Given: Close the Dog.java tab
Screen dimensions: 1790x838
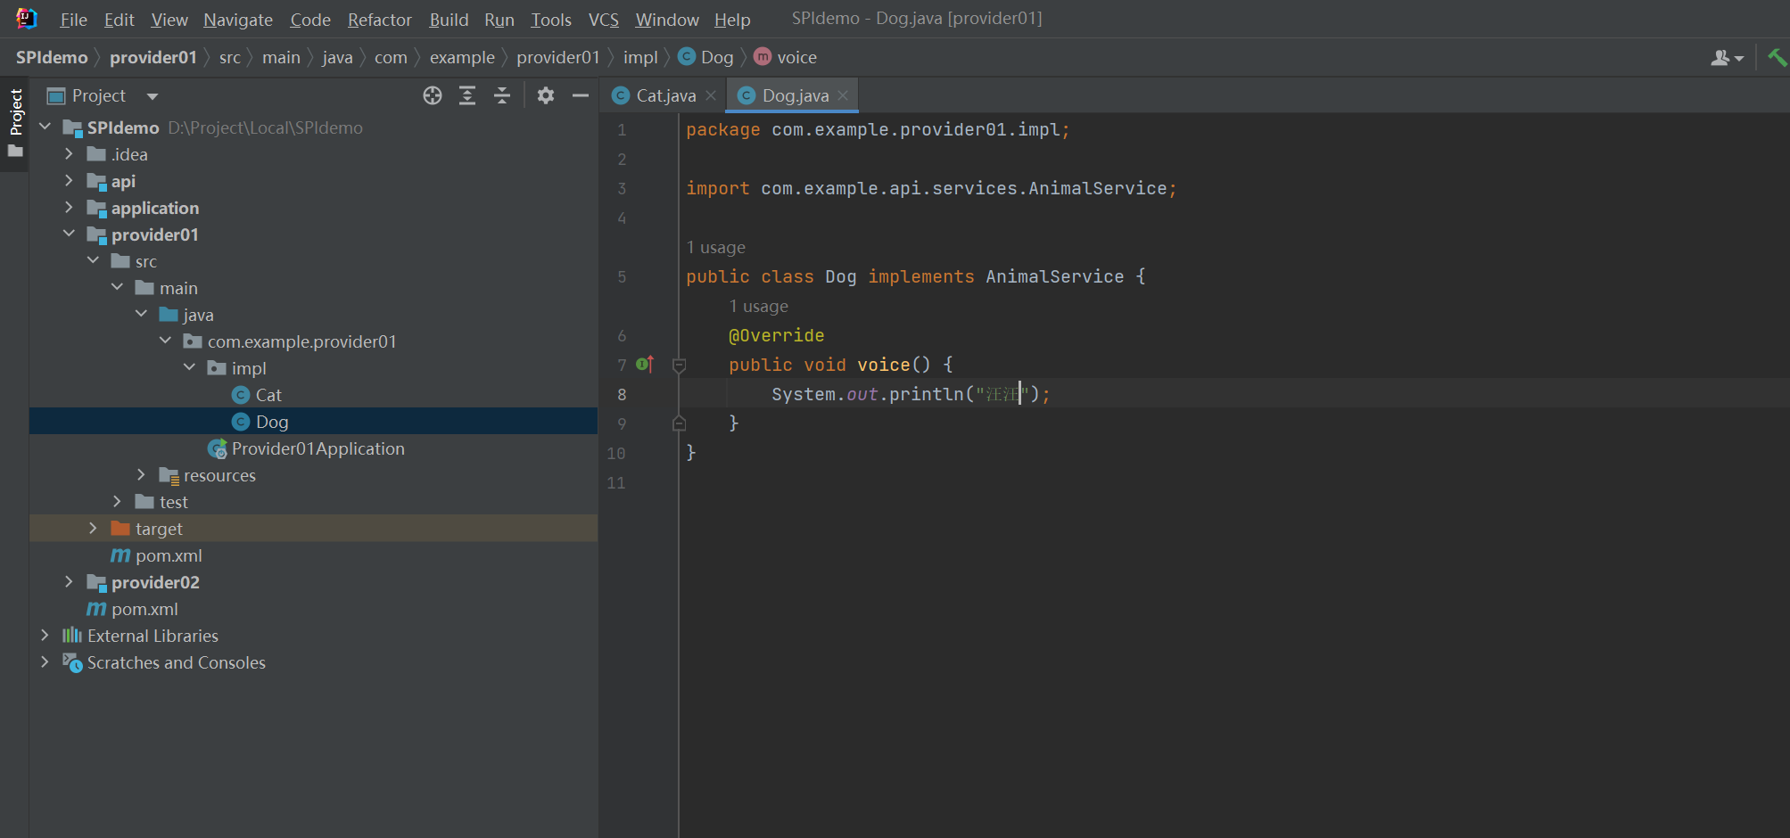Looking at the screenshot, I should [x=843, y=95].
